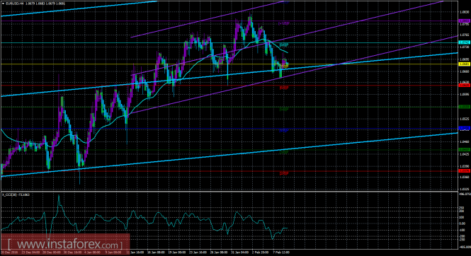Image resolution: width=471 pixels, height=256 pixels.
Task: Click the blue price tag on the axis
Action: [x=465, y=128]
